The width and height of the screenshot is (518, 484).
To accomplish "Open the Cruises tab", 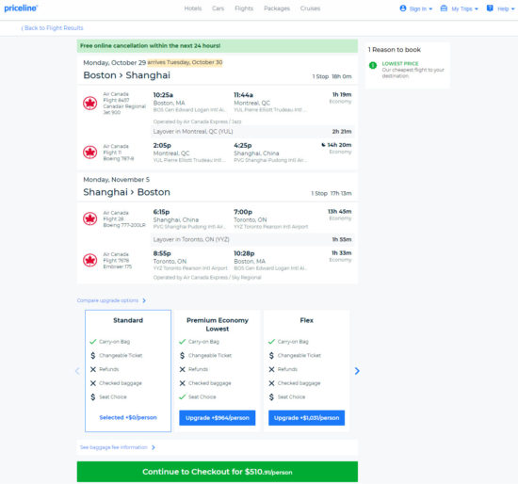I will (x=310, y=8).
